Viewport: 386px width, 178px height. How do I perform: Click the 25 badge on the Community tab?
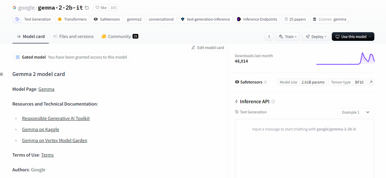click(x=135, y=36)
